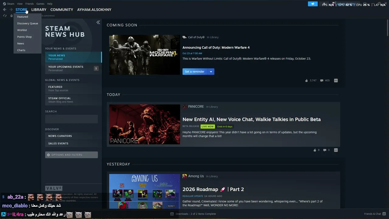Focus the news search field

71,119
